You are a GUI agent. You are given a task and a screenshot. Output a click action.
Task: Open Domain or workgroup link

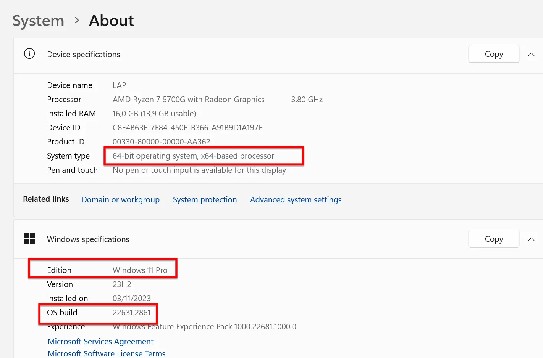tap(120, 200)
